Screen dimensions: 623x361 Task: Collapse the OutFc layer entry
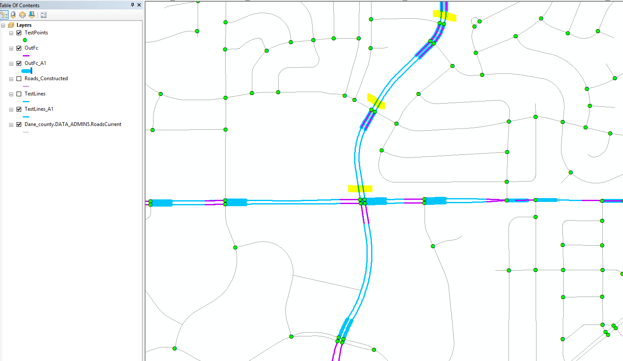tap(11, 48)
